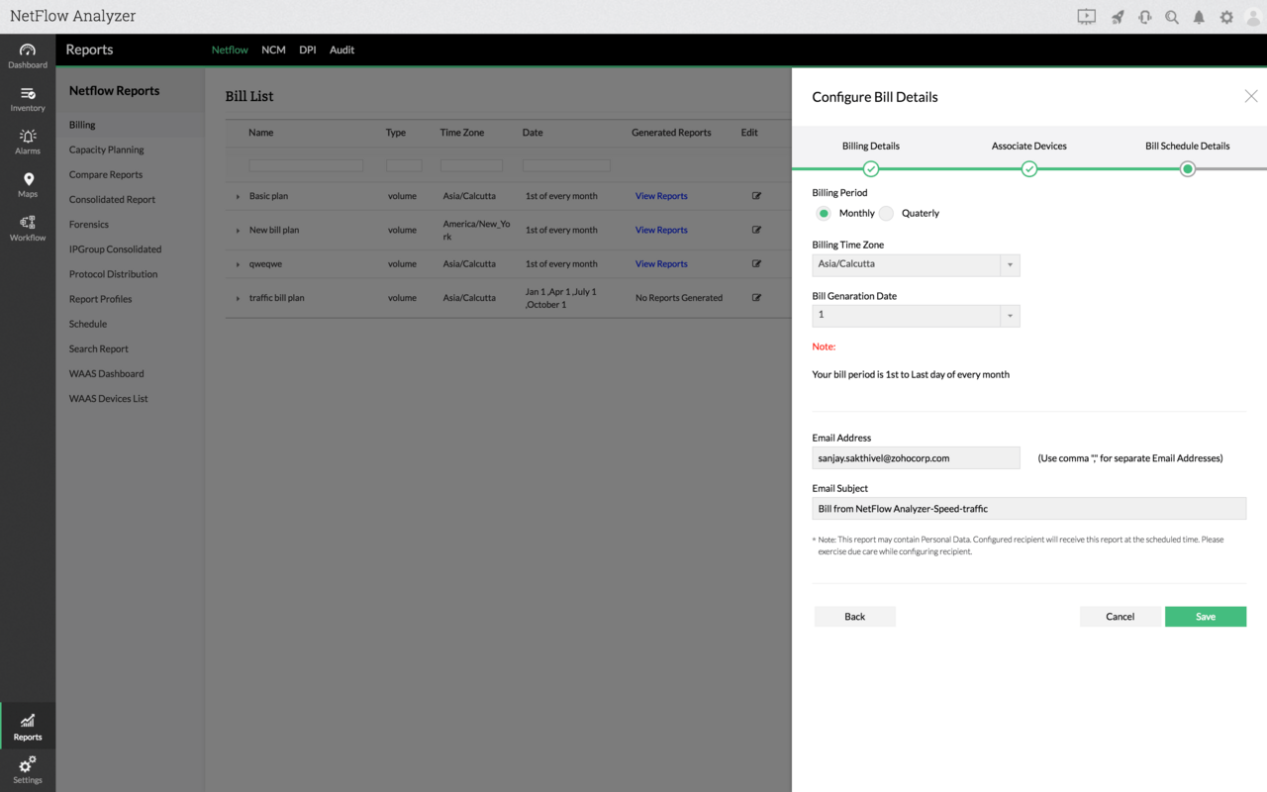Open the Alarms section icon

pyautogui.click(x=28, y=142)
